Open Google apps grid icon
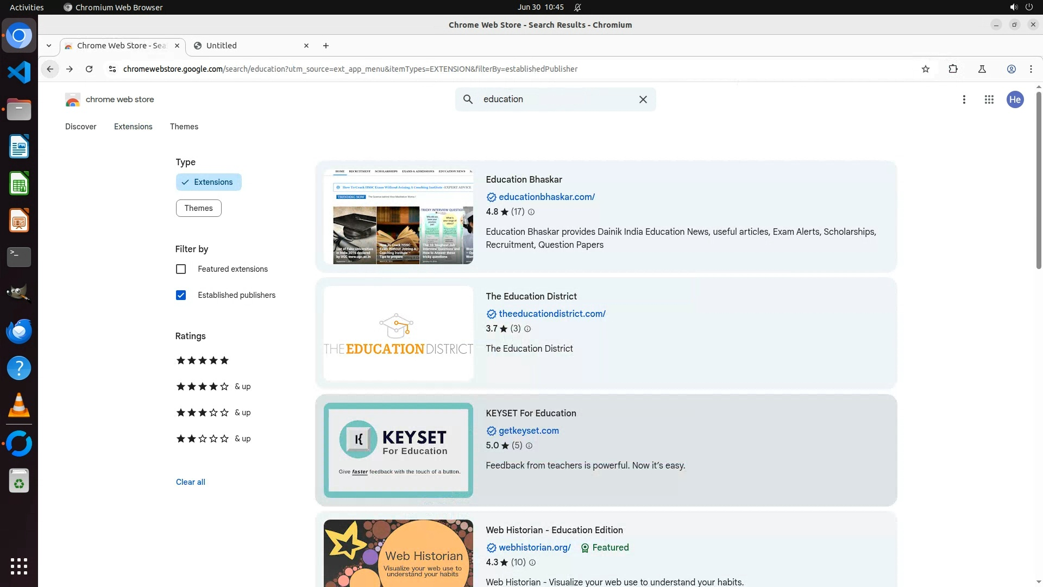 (x=989, y=99)
